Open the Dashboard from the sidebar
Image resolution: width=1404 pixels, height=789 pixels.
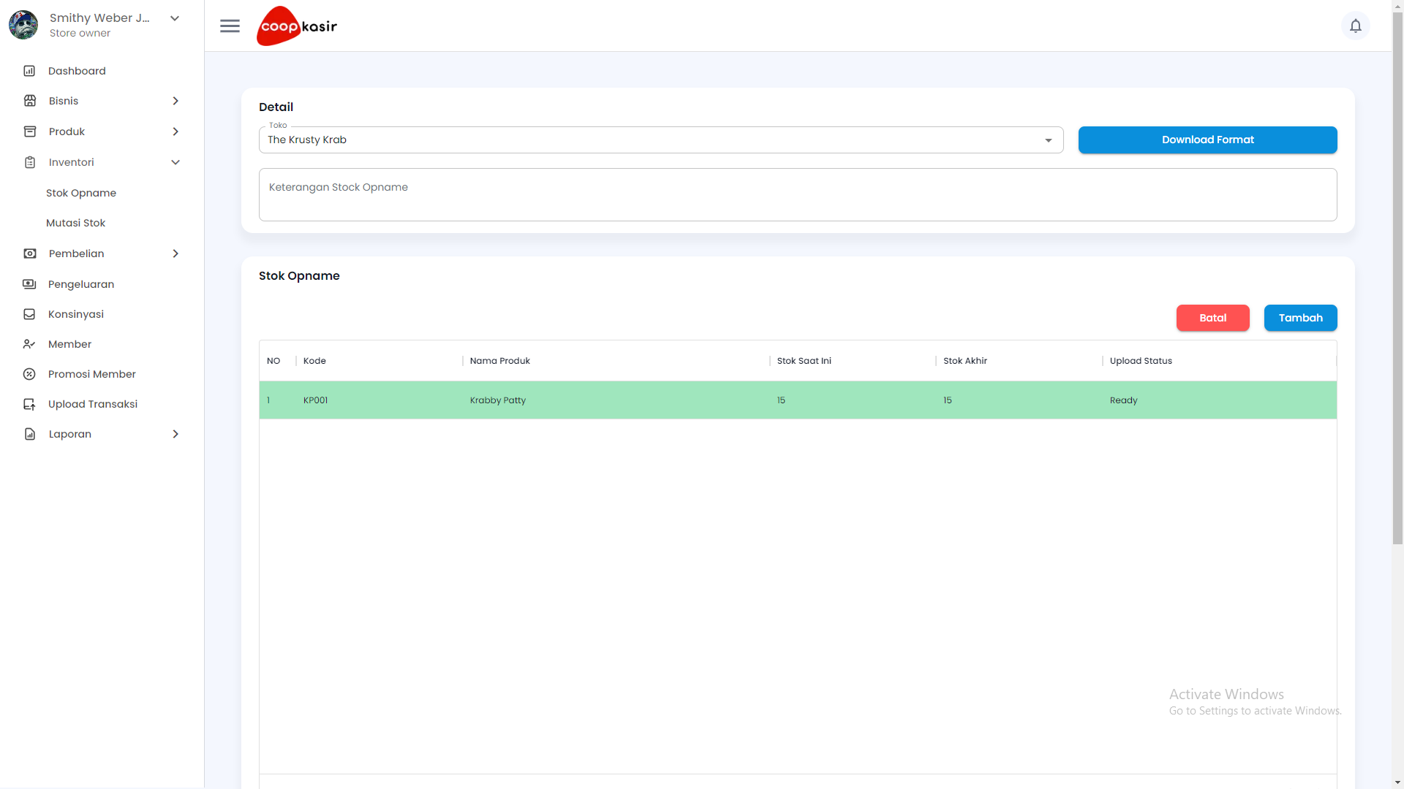[29, 70]
